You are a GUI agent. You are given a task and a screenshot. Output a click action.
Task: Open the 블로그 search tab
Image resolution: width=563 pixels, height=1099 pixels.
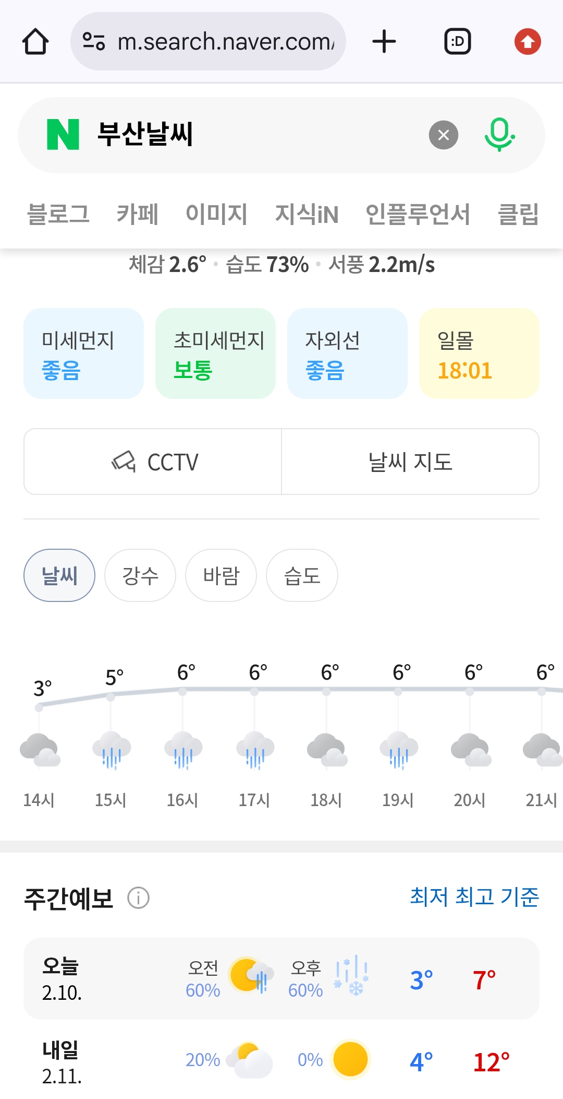tap(58, 214)
